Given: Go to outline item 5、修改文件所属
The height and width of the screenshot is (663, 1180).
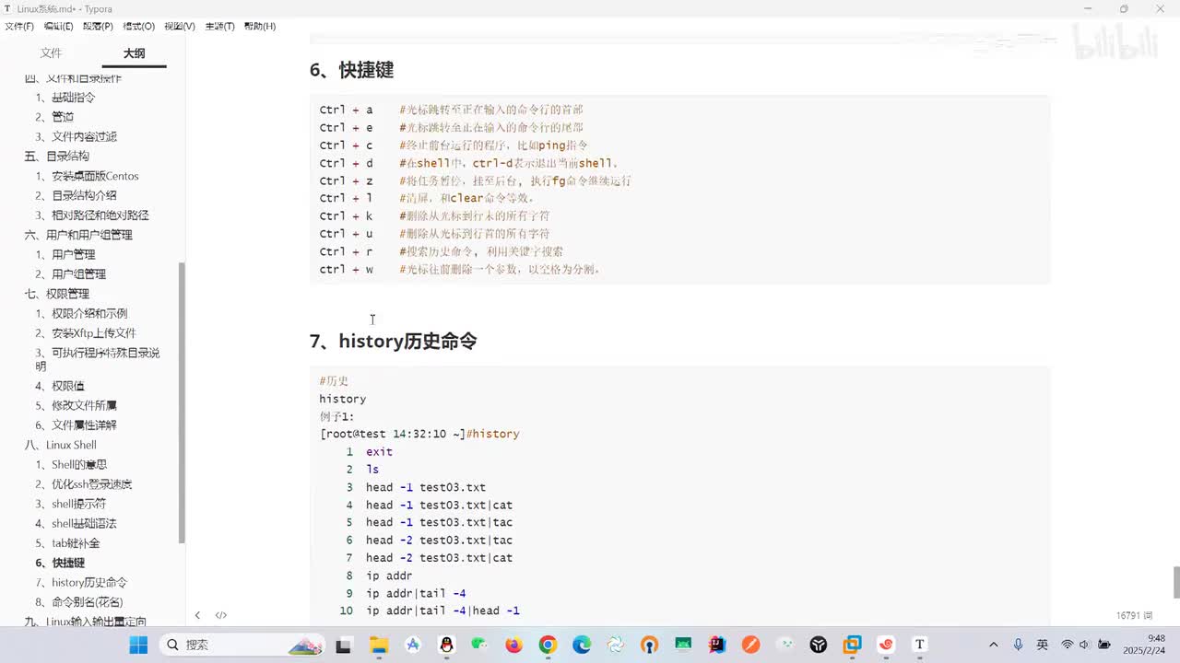Looking at the screenshot, I should (77, 405).
